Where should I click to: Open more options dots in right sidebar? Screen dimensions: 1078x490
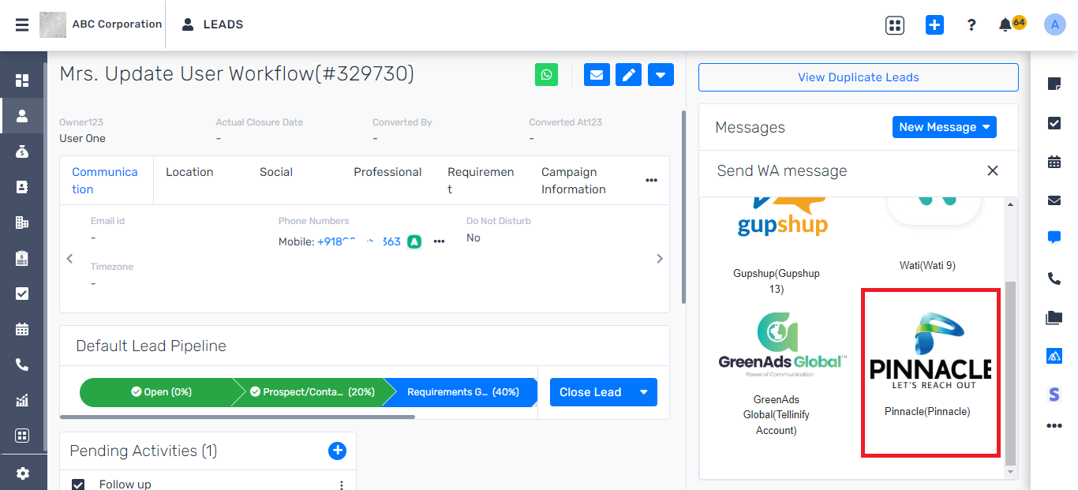[1054, 426]
